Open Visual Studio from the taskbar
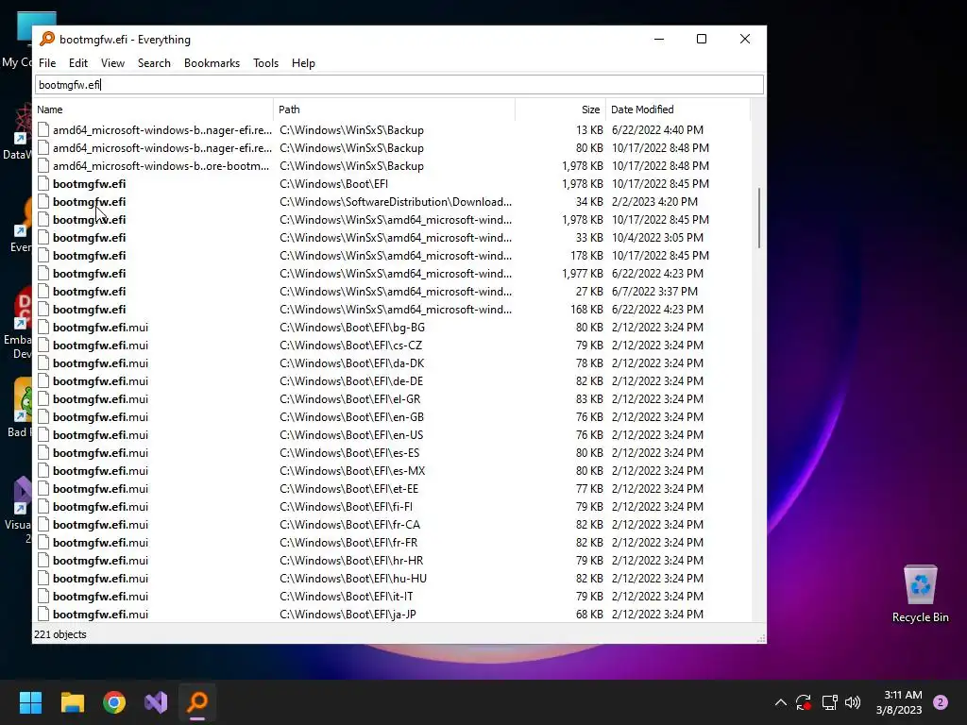This screenshot has width=967, height=725. coord(156,702)
